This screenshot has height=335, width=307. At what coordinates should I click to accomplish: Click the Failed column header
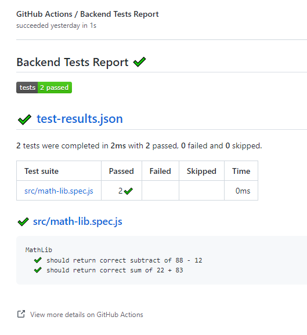(x=160, y=171)
